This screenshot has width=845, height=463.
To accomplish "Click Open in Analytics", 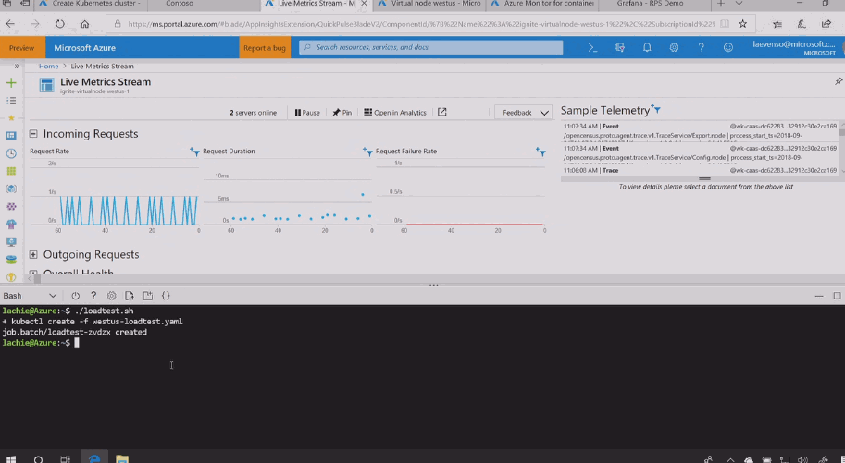I will (395, 113).
